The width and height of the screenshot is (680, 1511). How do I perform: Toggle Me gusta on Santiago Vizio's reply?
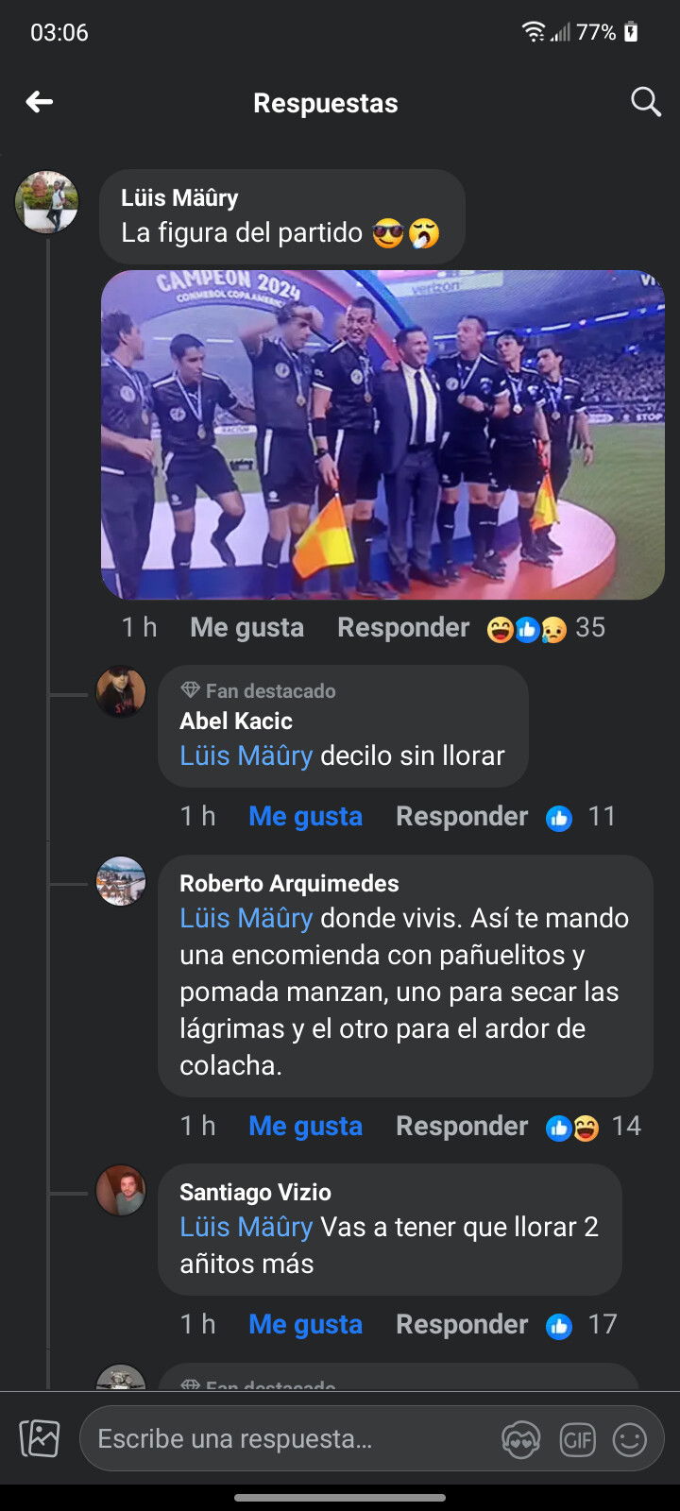(305, 1325)
